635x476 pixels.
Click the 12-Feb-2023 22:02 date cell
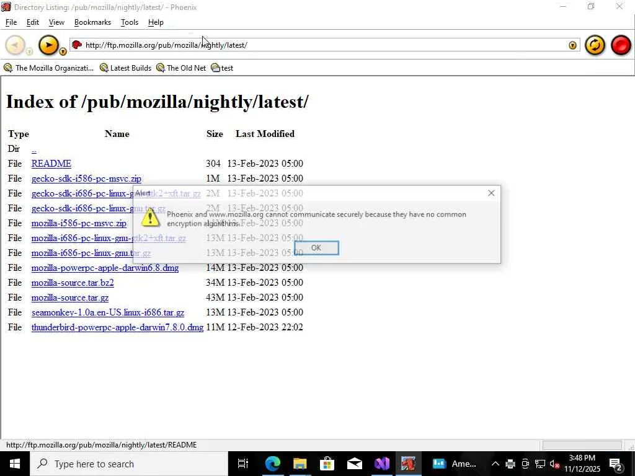pos(265,327)
